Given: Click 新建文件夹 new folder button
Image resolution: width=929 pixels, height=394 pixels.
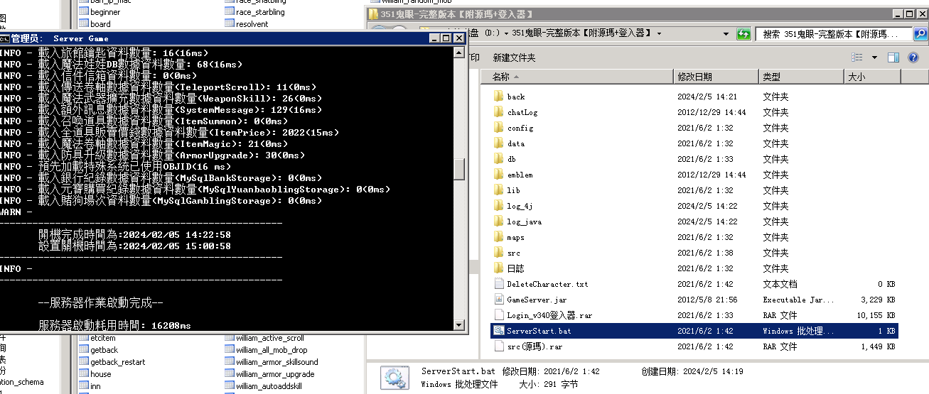Looking at the screenshot, I should 515,58.
